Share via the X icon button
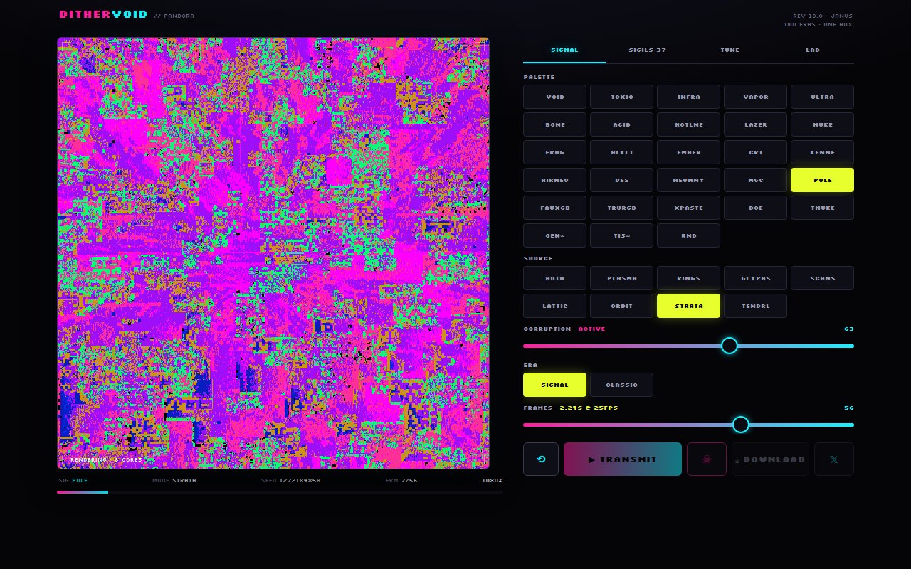Image resolution: width=911 pixels, height=569 pixels. [834, 459]
